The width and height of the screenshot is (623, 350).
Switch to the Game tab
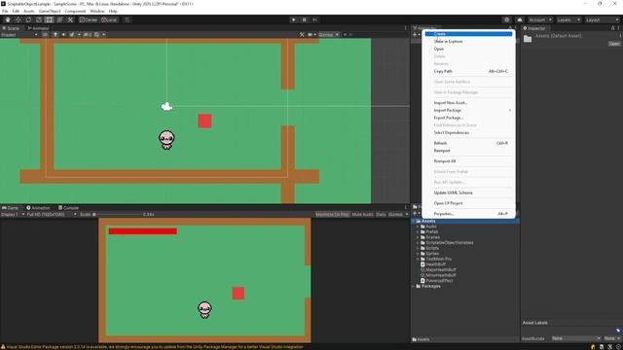pos(11,207)
